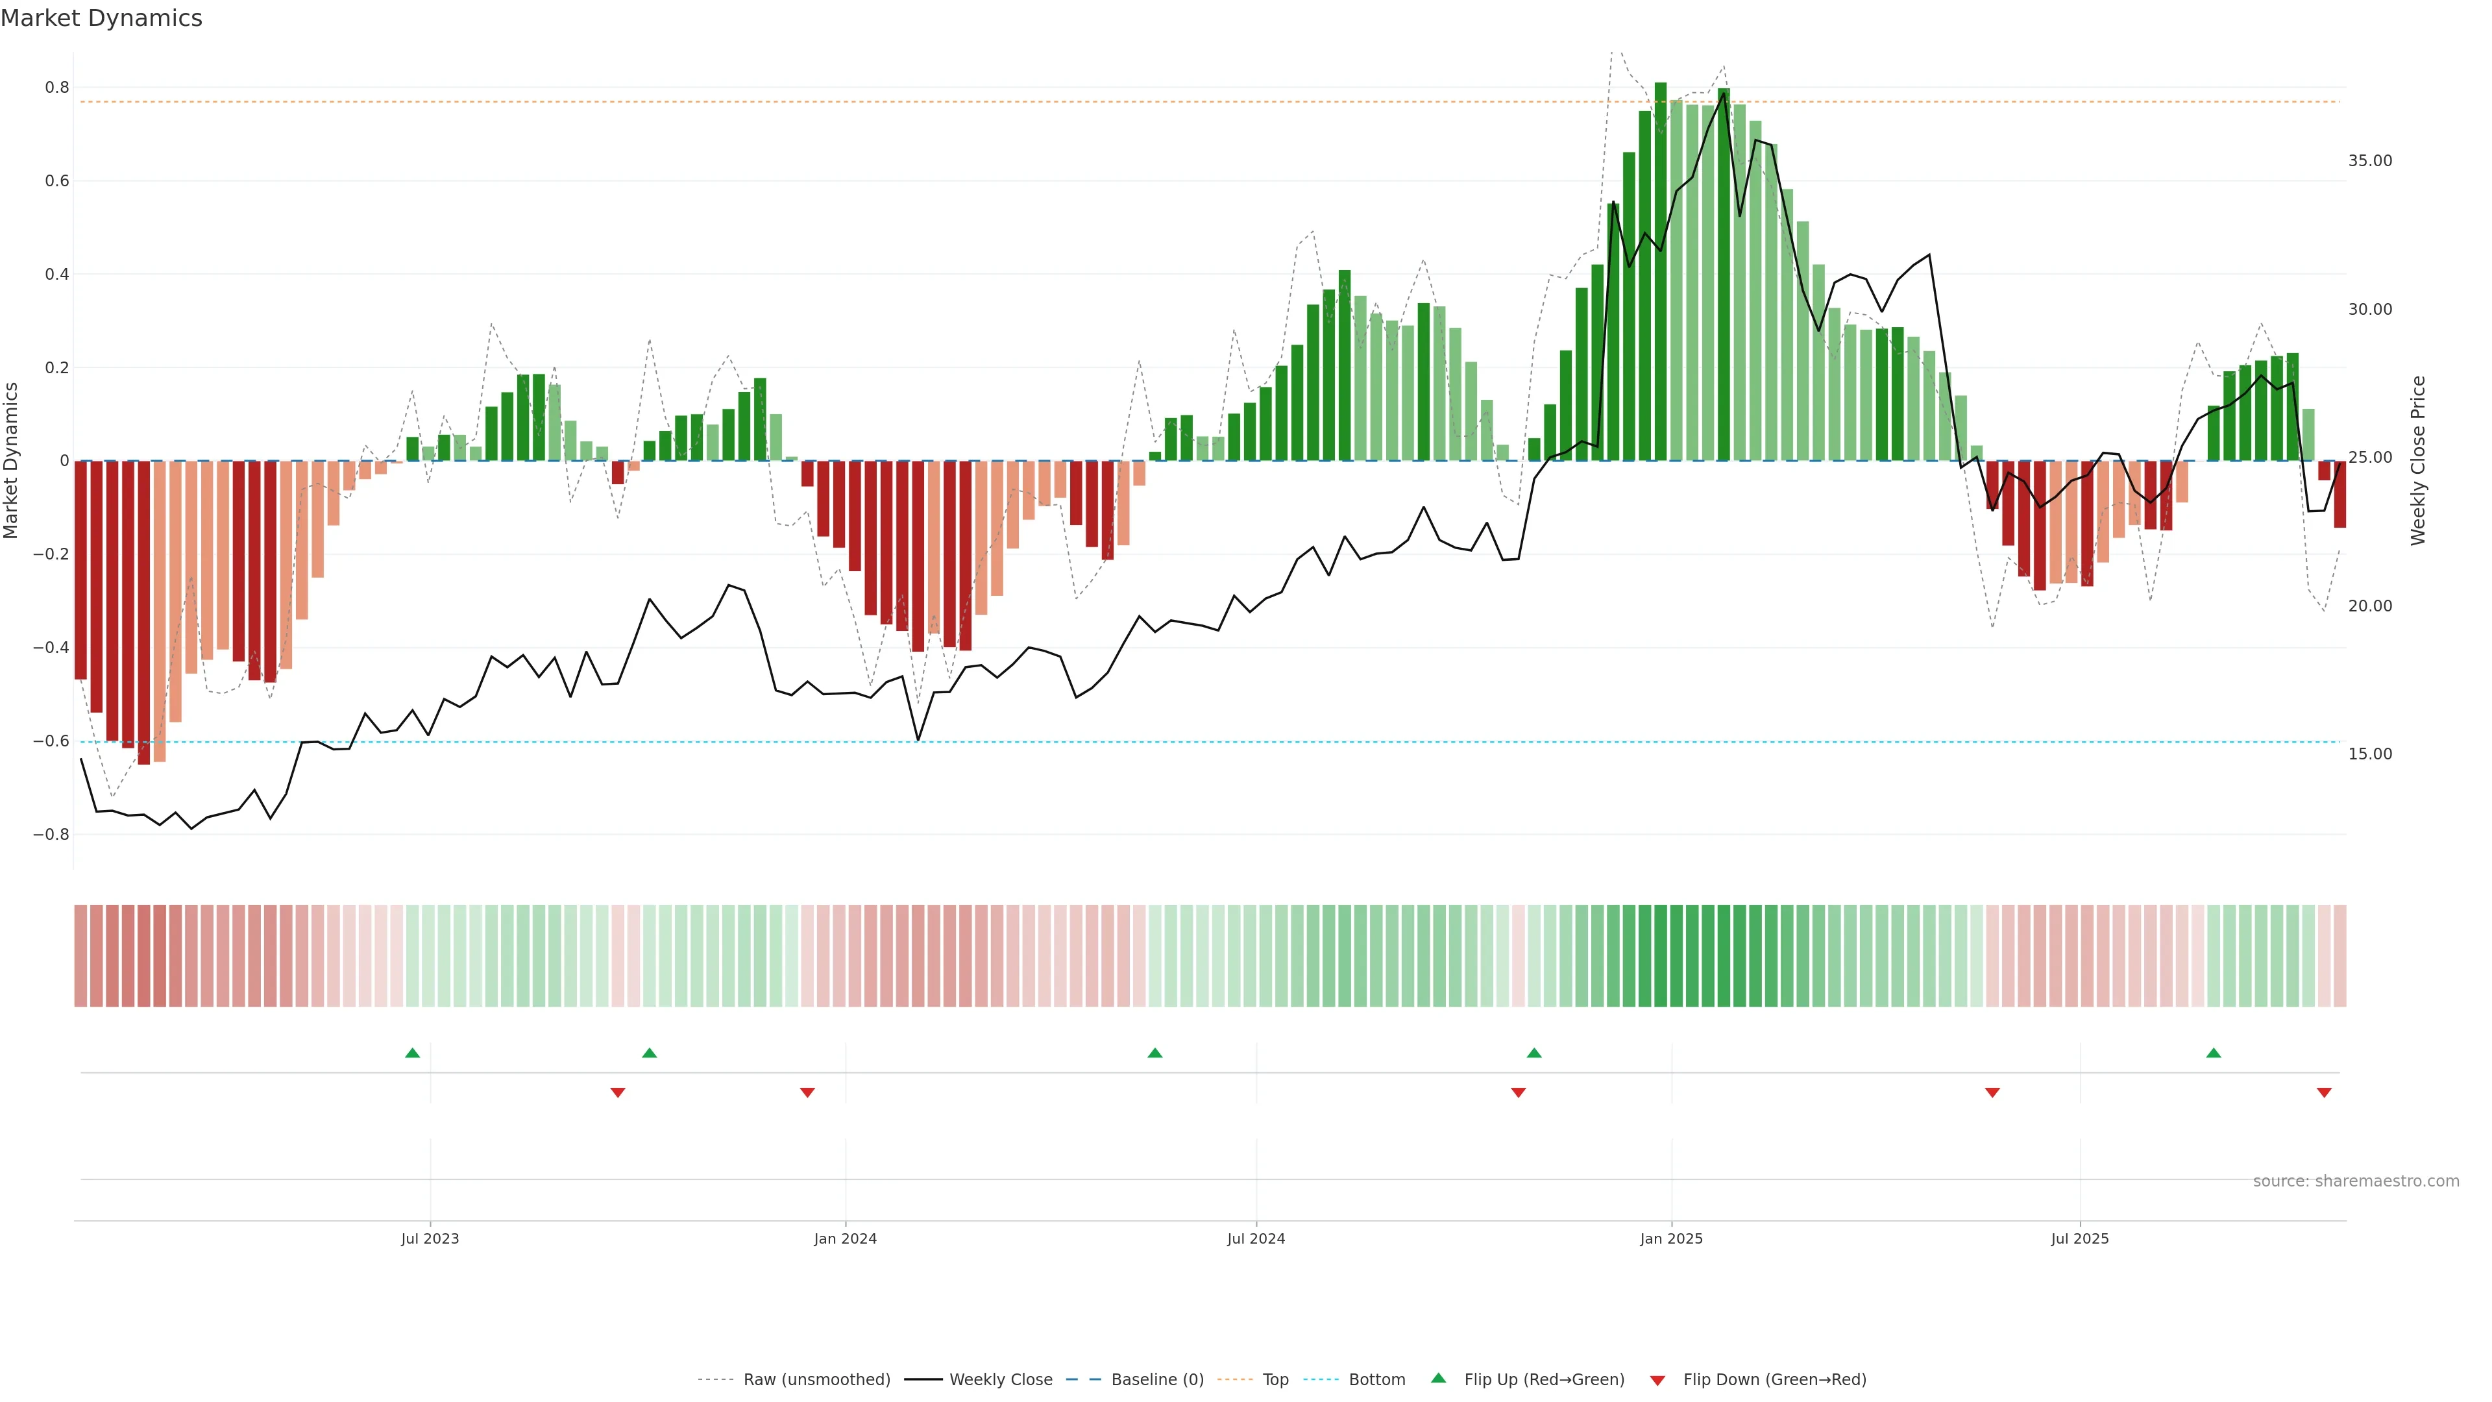Click the red flip-down marker before Jul 2025
2492x1402 pixels.
[1992, 1092]
